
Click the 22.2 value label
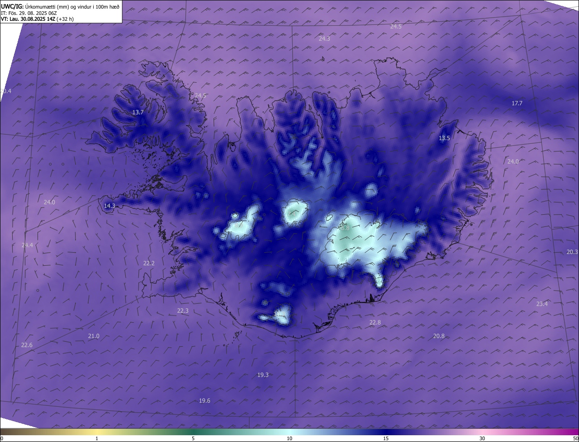149,263
